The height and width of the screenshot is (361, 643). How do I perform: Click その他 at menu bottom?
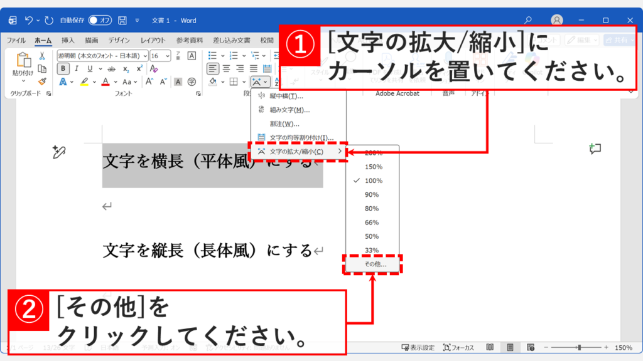pyautogui.click(x=374, y=265)
